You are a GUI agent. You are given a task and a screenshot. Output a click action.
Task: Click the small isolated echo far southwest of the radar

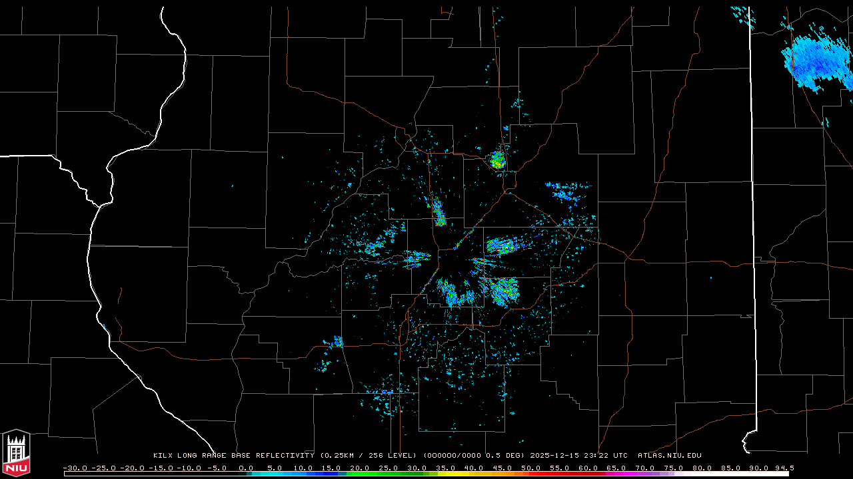coord(337,342)
